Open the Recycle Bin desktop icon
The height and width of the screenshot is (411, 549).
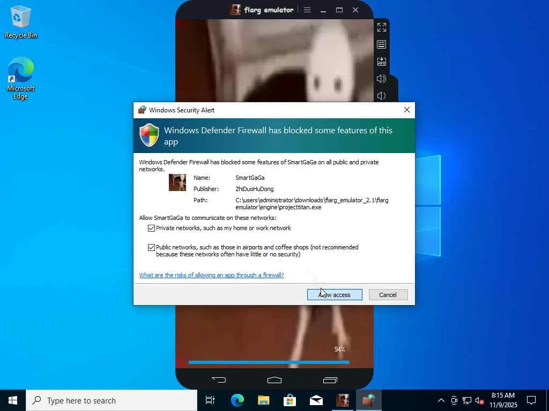tap(21, 21)
